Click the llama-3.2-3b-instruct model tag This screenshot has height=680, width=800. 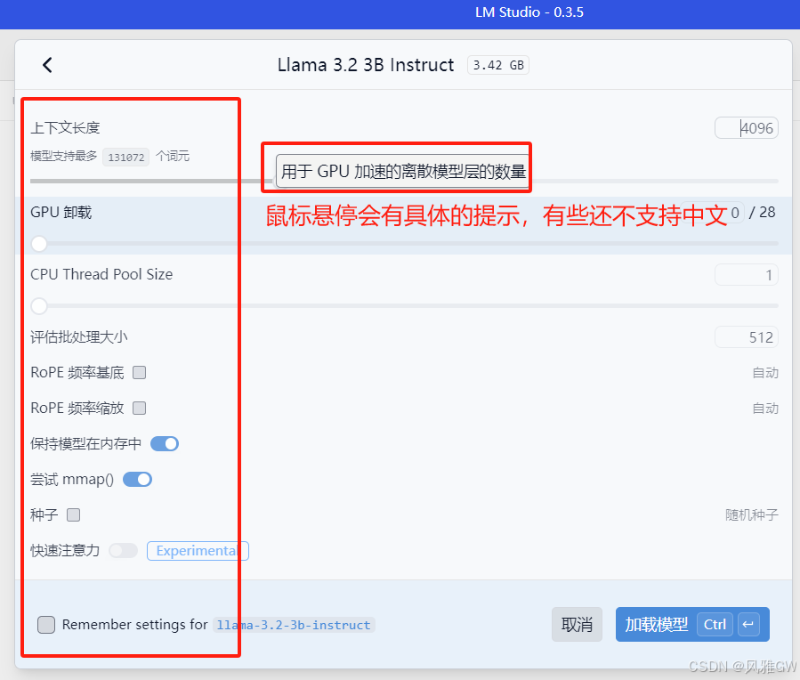tap(294, 625)
